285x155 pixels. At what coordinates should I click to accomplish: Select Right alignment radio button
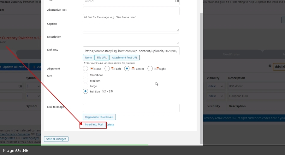[150, 69]
